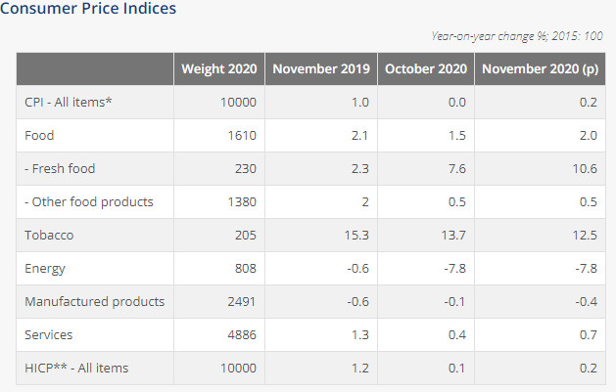Click the Other food products row label
This screenshot has height=392, width=616.
[x=89, y=201]
